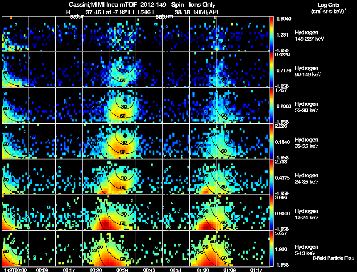Click the '-0.6040' colorbar maximum value

[x=283, y=19]
